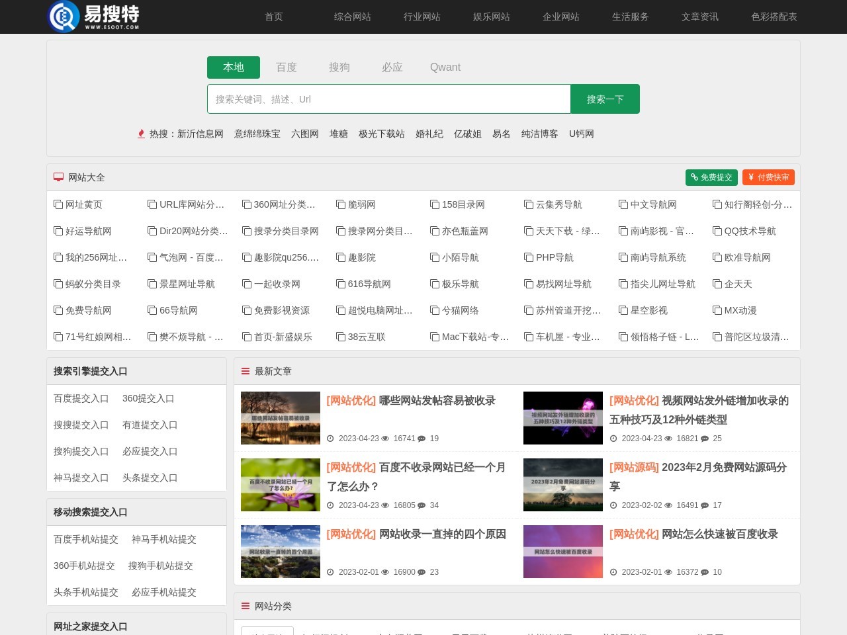Open the 首页-新盛娱乐 site link
Image resolution: width=847 pixels, height=635 pixels.
click(x=283, y=337)
